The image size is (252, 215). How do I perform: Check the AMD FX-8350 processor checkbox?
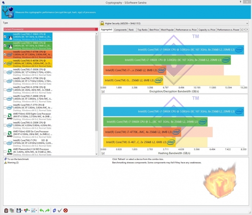[5, 116]
